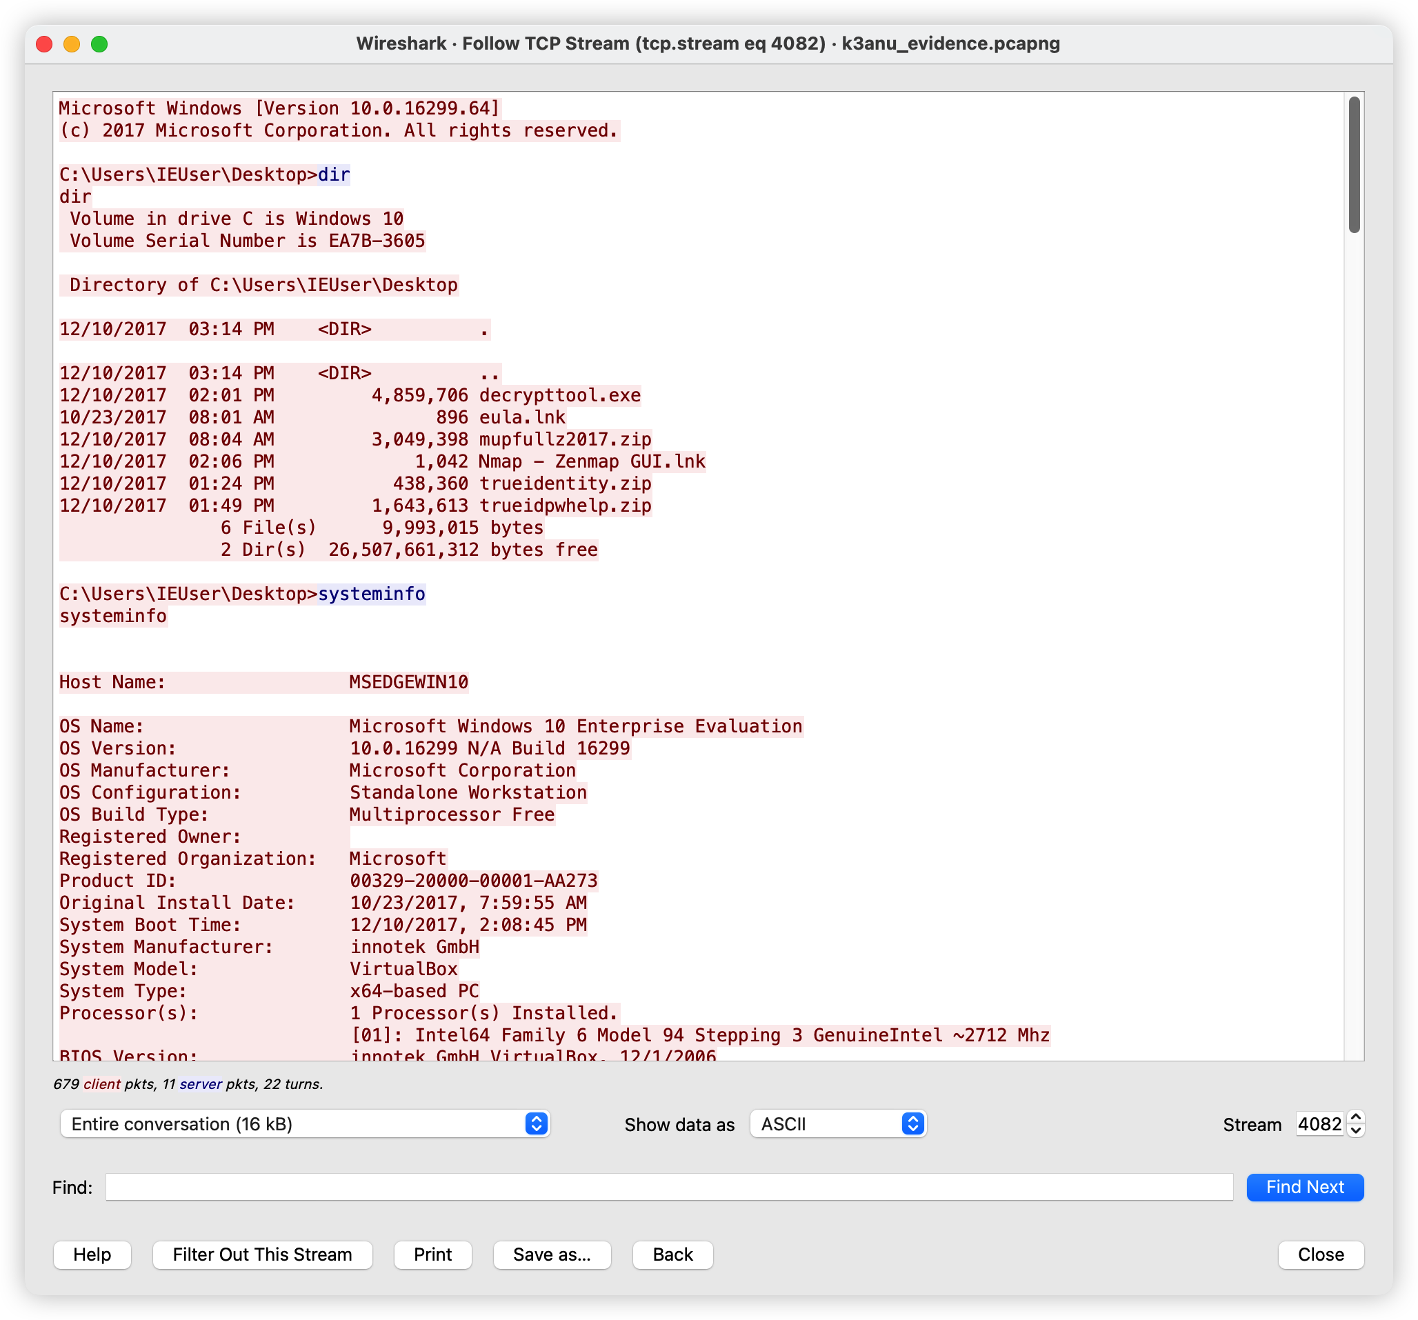This screenshot has height=1320, width=1418.
Task: Close the Follow TCP Stream dialog
Action: click(1320, 1254)
